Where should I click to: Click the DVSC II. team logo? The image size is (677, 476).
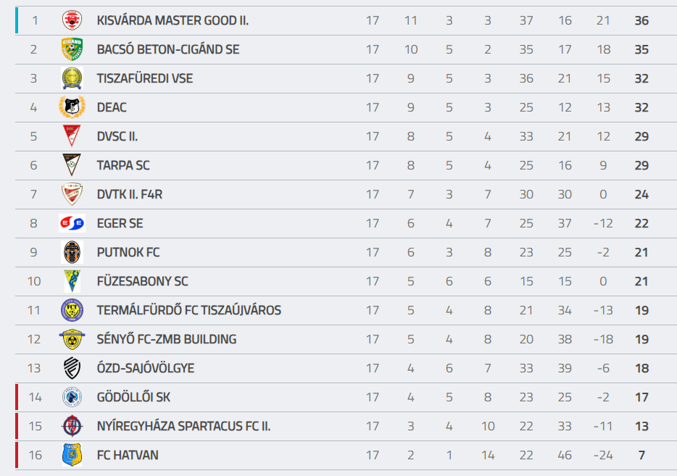point(72,136)
